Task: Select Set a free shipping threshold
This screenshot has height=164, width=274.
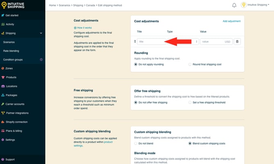Action: click(x=190, y=102)
